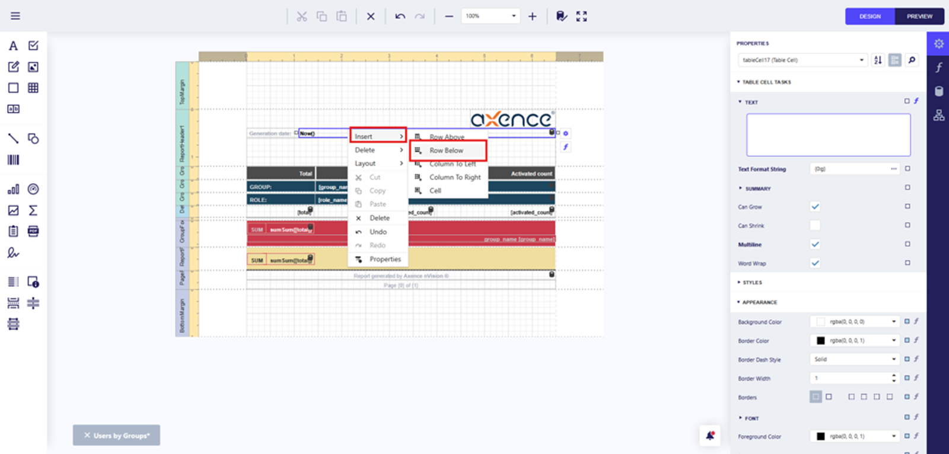Click into the Text property box
949x454 pixels.
828,135
